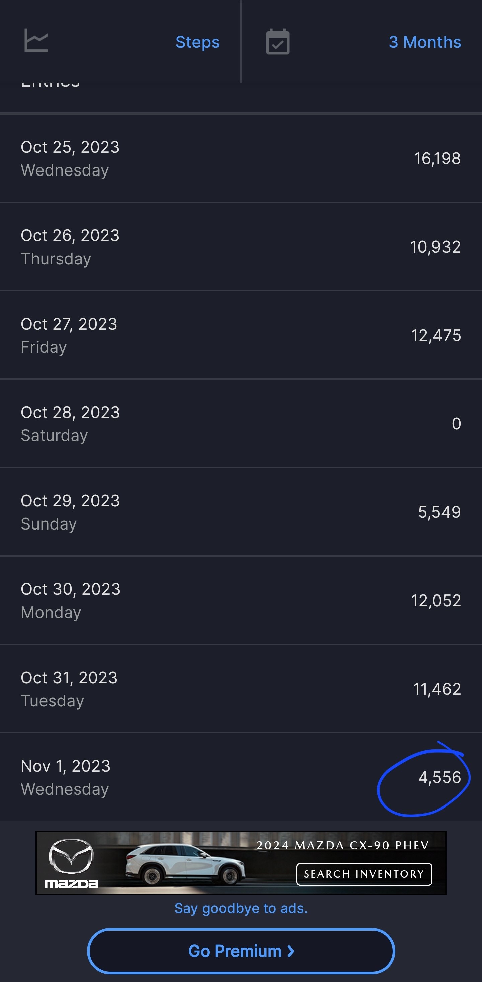This screenshot has height=982, width=482.
Task: Open the Nov 1, 2023 Wednesday entry
Action: tap(241, 777)
